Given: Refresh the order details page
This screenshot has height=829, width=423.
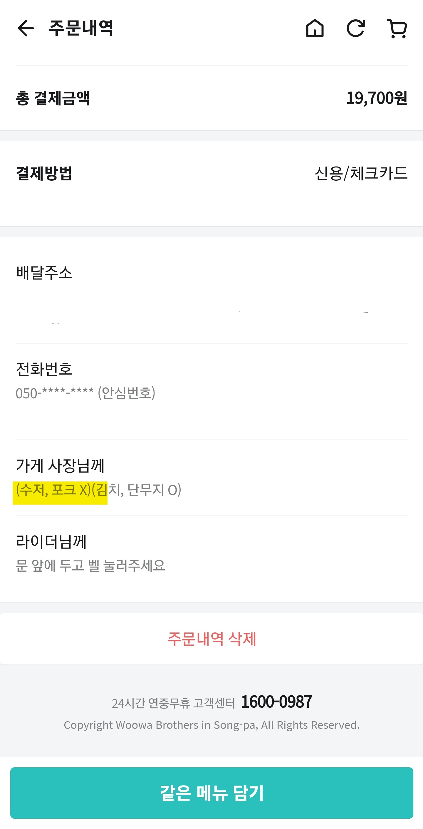Looking at the screenshot, I should point(355,28).
